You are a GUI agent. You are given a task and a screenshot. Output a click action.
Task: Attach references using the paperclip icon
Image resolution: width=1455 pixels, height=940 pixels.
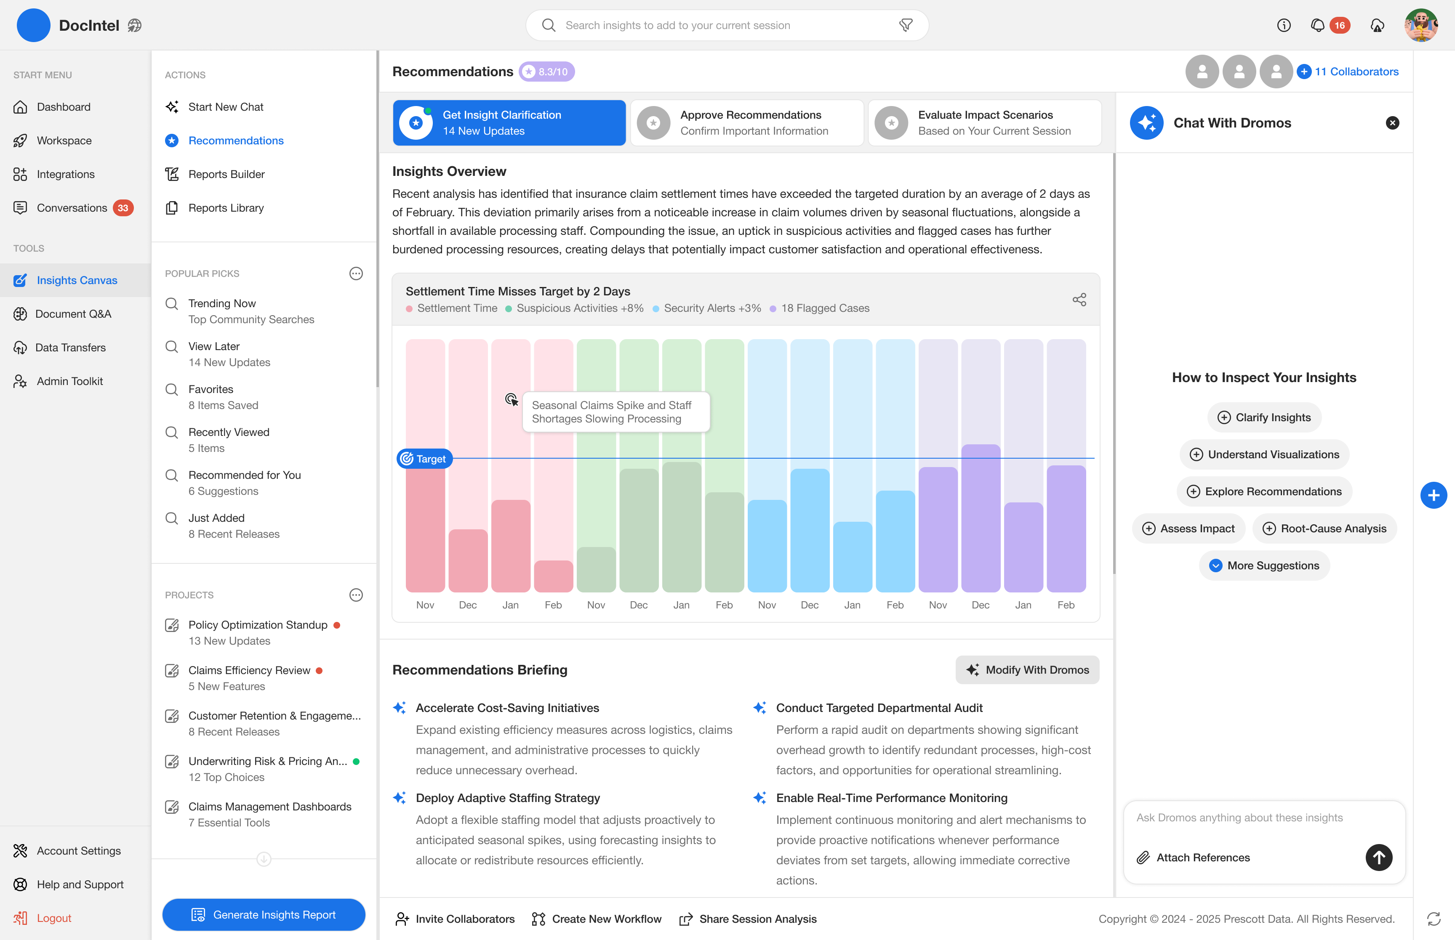point(1143,857)
